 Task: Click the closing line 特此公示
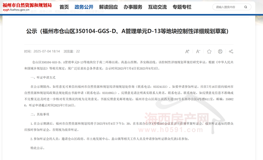point(37,148)
